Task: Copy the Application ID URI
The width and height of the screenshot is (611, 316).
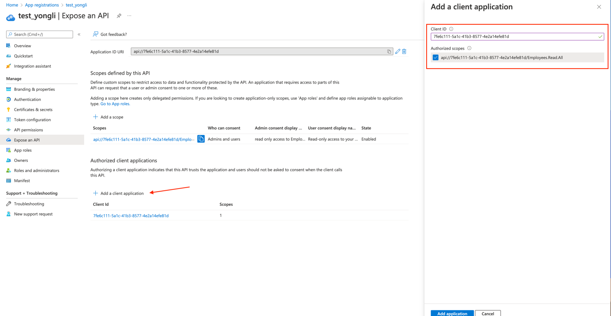Action: pyautogui.click(x=389, y=51)
